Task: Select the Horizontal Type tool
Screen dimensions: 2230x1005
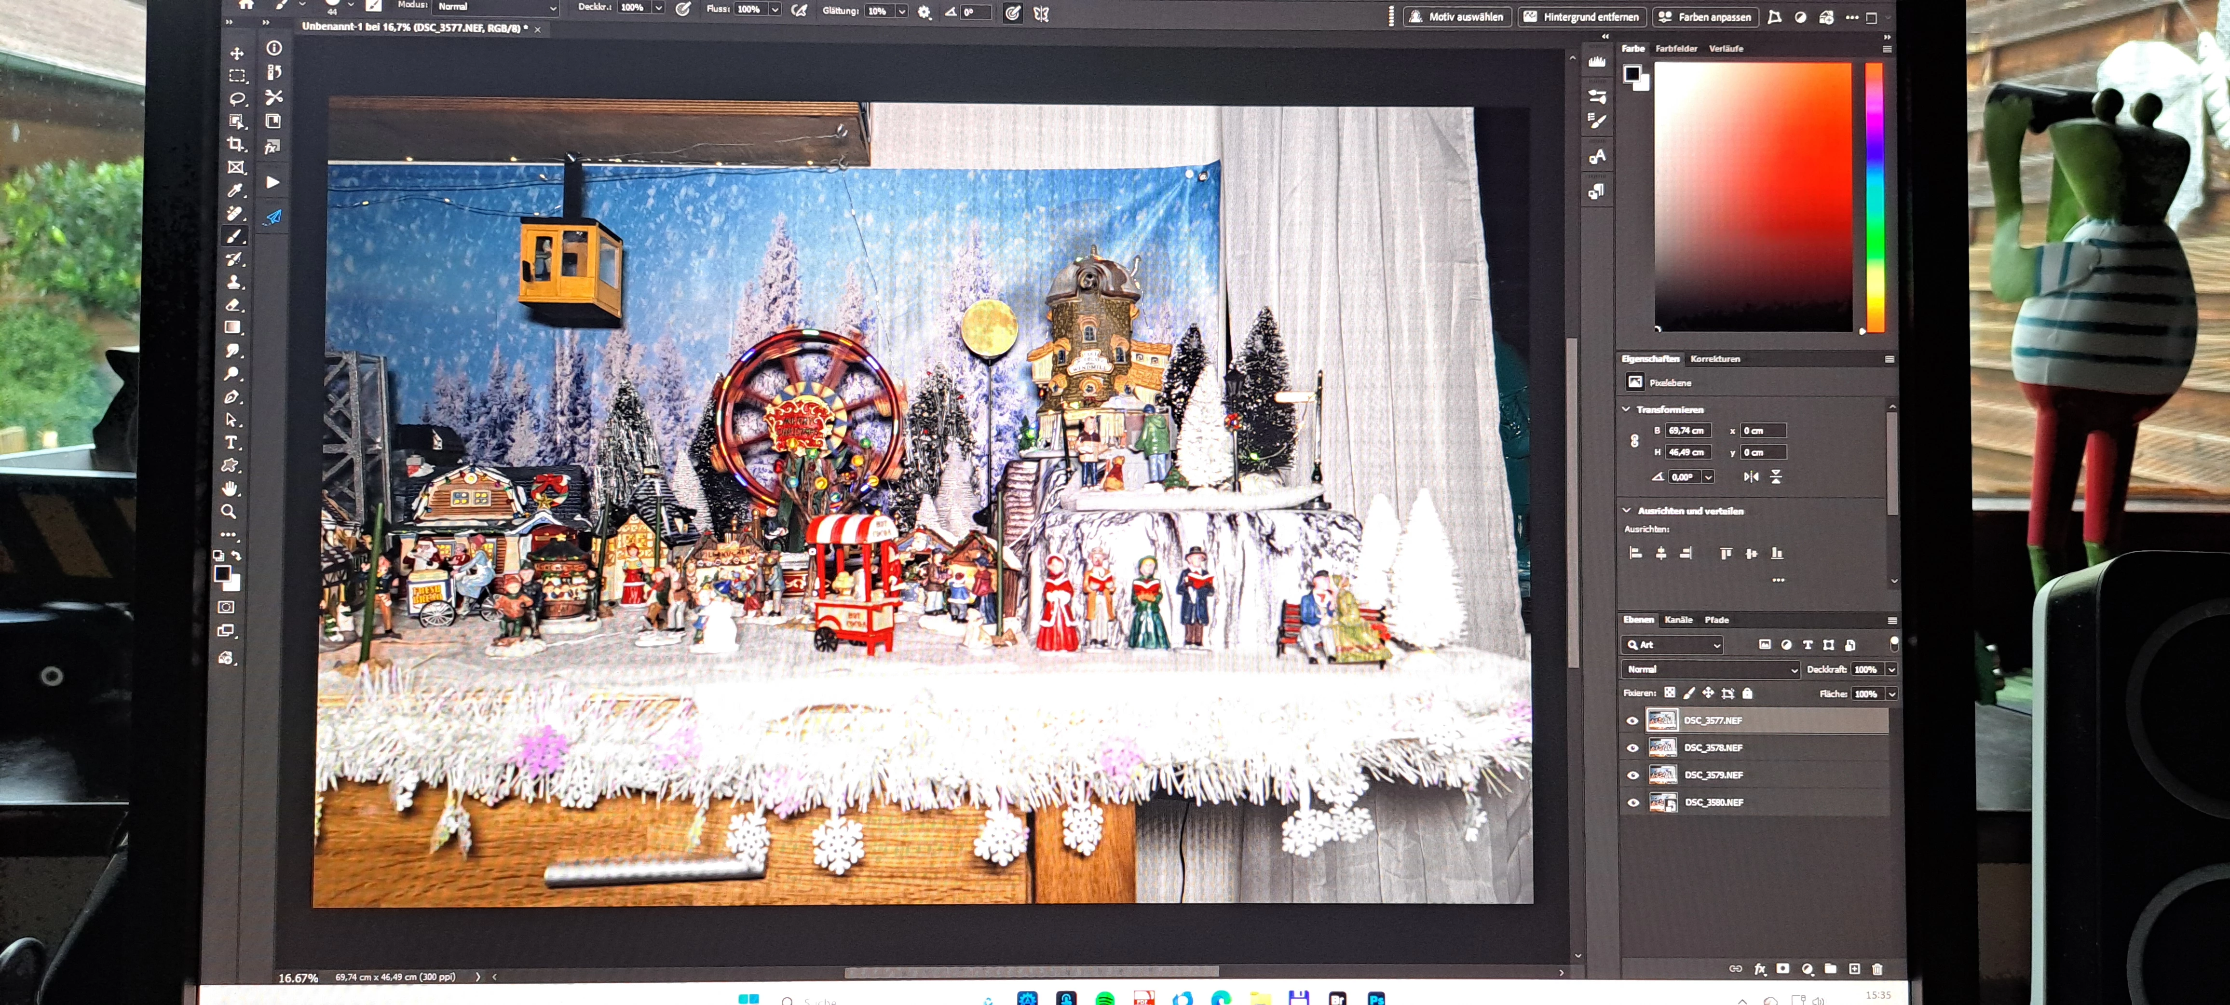Action: coord(231,442)
